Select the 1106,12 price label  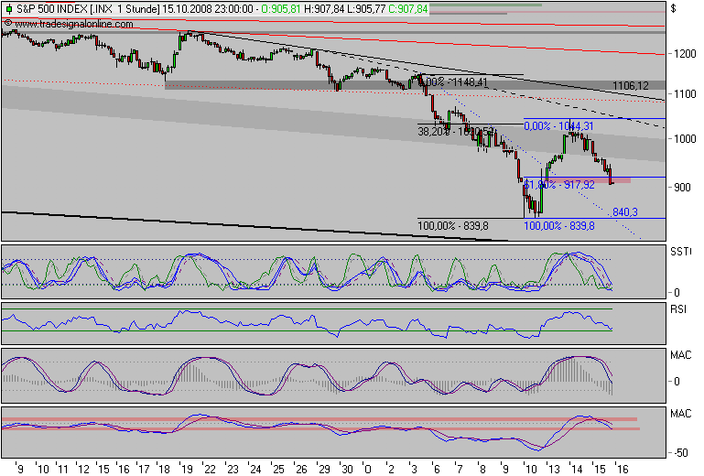coord(631,85)
